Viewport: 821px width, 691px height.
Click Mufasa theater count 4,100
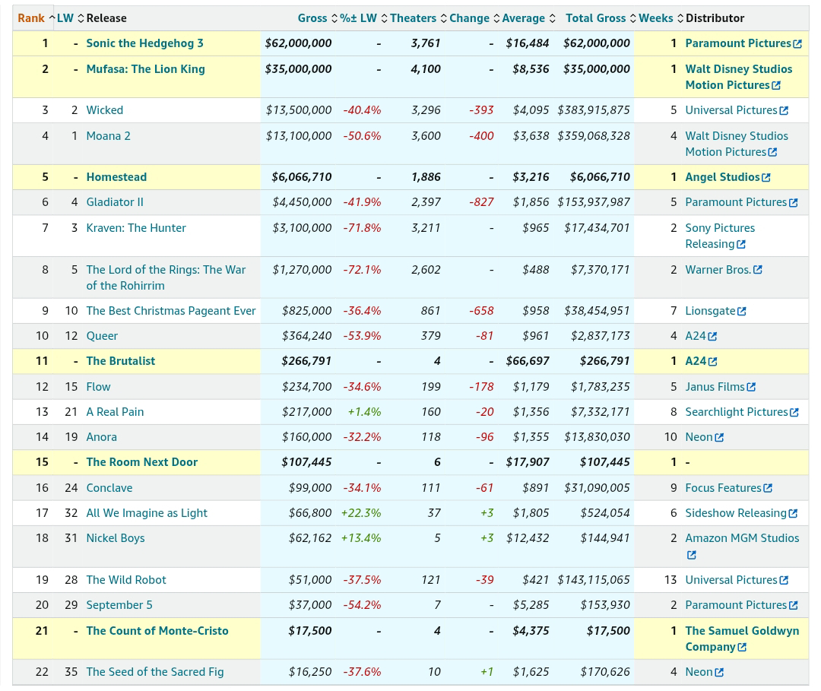coord(426,69)
